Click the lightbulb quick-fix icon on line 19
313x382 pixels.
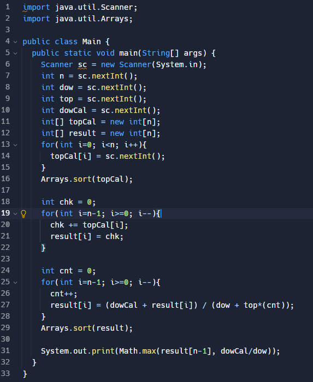23,214
